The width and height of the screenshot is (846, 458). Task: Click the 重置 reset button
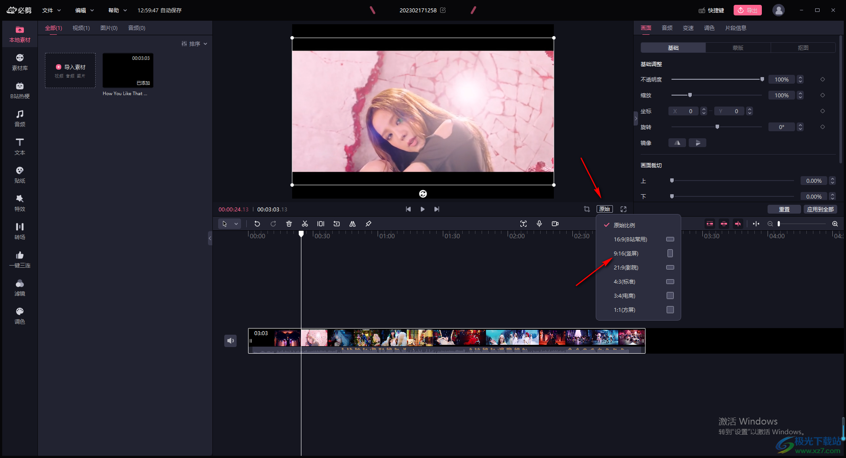click(784, 209)
